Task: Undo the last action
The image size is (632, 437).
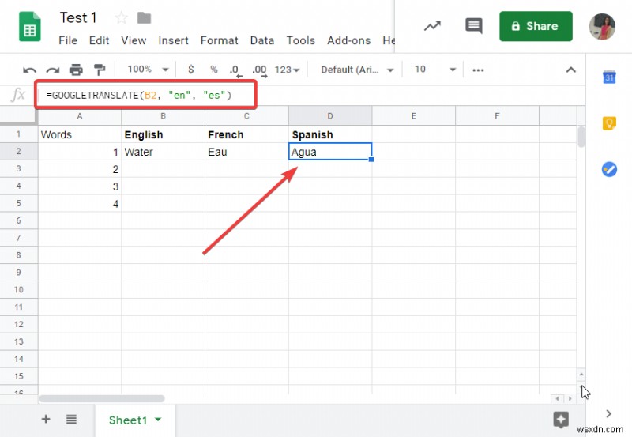Action: (29, 70)
